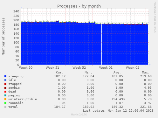Viewport: 158px width, 118px height.
Task: Click the sleeping minimum value 177.04
Action: 88,76
